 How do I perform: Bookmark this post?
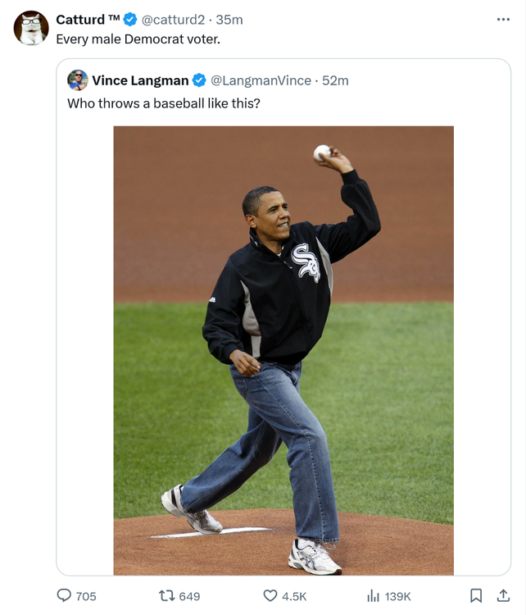click(476, 595)
